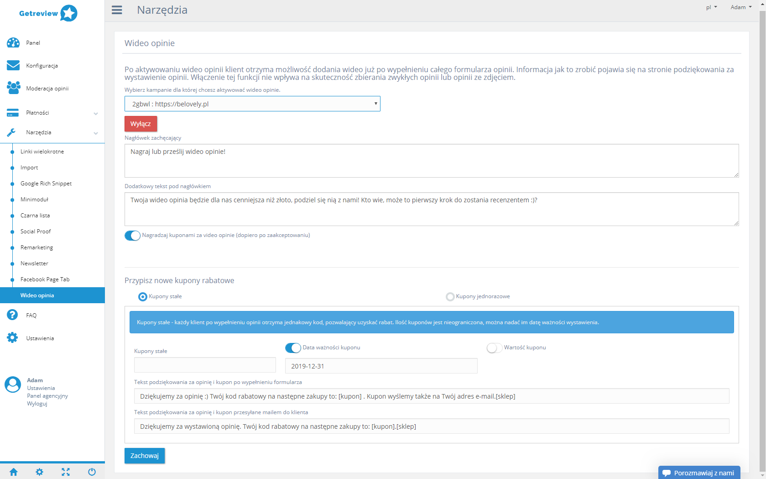This screenshot has width=766, height=479.
Task: Click the home icon in bottom bar
Action: (13, 472)
